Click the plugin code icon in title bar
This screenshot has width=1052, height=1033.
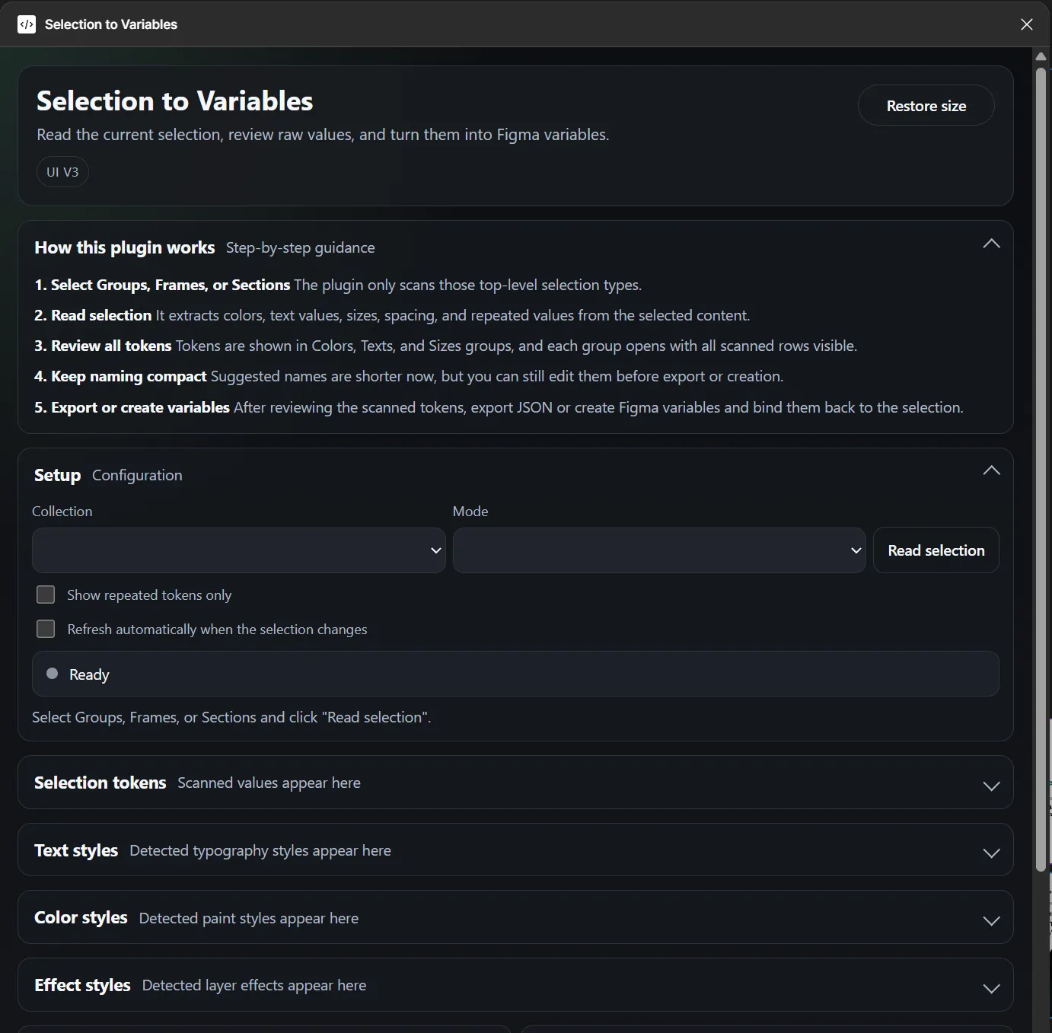pyautogui.click(x=27, y=24)
